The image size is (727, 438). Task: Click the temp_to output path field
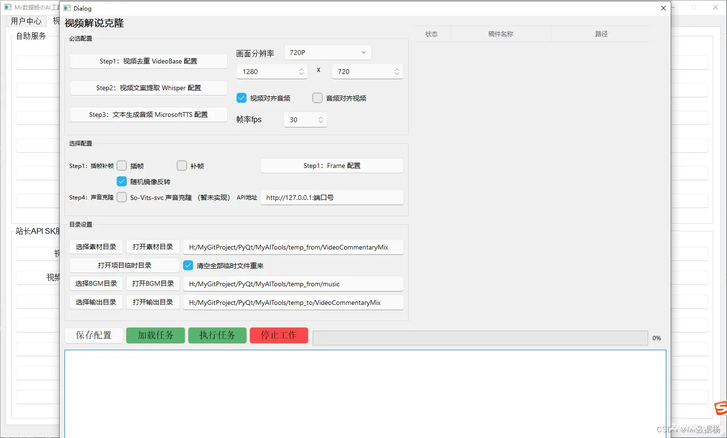click(x=293, y=302)
